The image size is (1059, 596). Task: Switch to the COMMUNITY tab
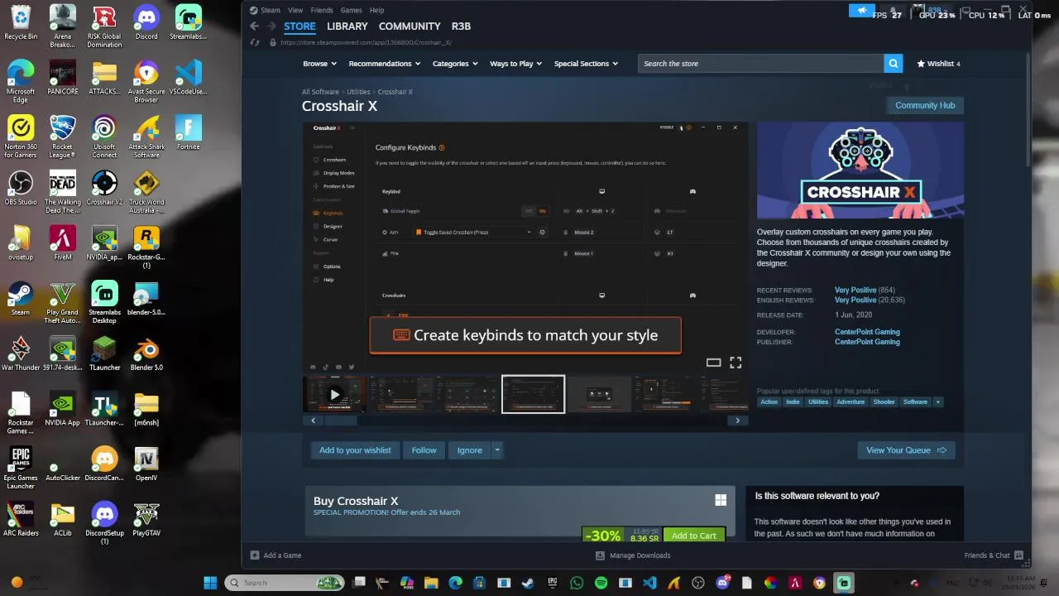[x=410, y=26]
